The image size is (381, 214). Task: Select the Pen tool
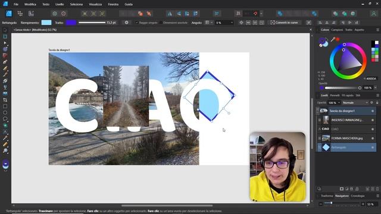5,62
